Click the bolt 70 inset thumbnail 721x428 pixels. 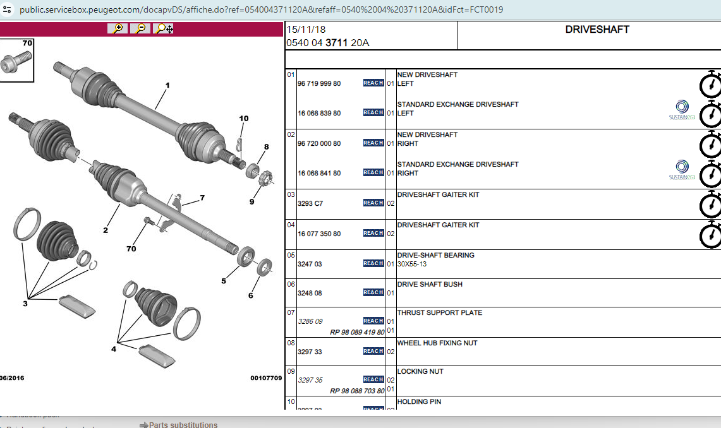tap(16, 61)
